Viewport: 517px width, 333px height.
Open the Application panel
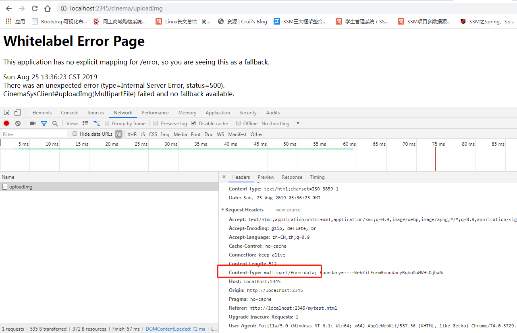click(x=218, y=113)
